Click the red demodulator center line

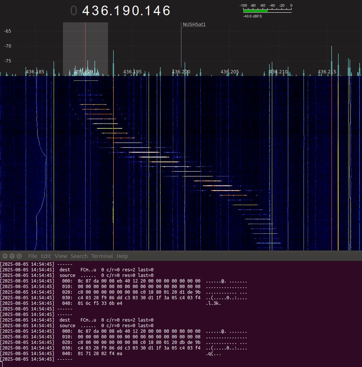[85, 45]
